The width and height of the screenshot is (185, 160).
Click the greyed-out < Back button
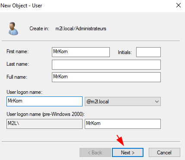pyautogui.click(x=95, y=153)
